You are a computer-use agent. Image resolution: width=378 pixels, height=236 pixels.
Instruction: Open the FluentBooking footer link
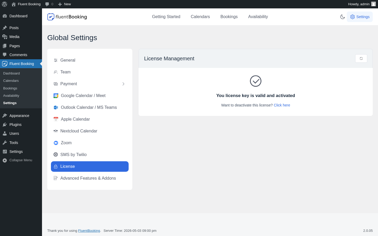pyautogui.click(x=89, y=231)
